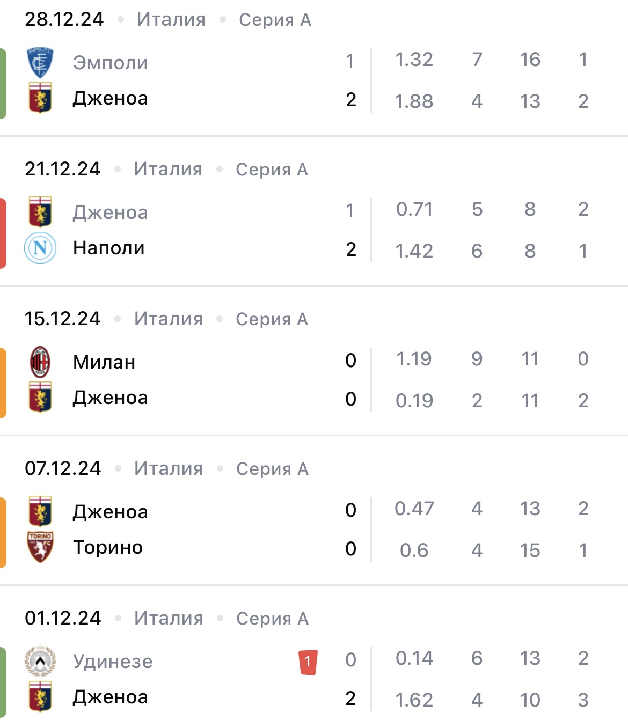The height and width of the screenshot is (727, 628).
Task: Click the Torino club crest
Action: pos(40,547)
